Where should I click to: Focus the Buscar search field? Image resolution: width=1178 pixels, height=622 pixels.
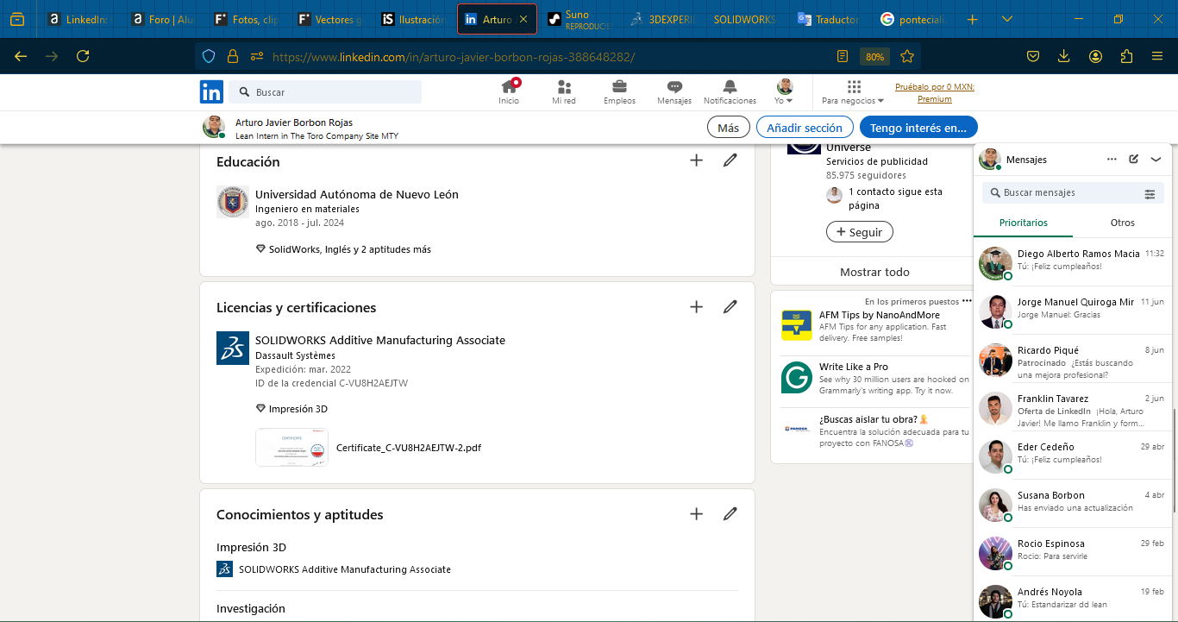pos(325,92)
